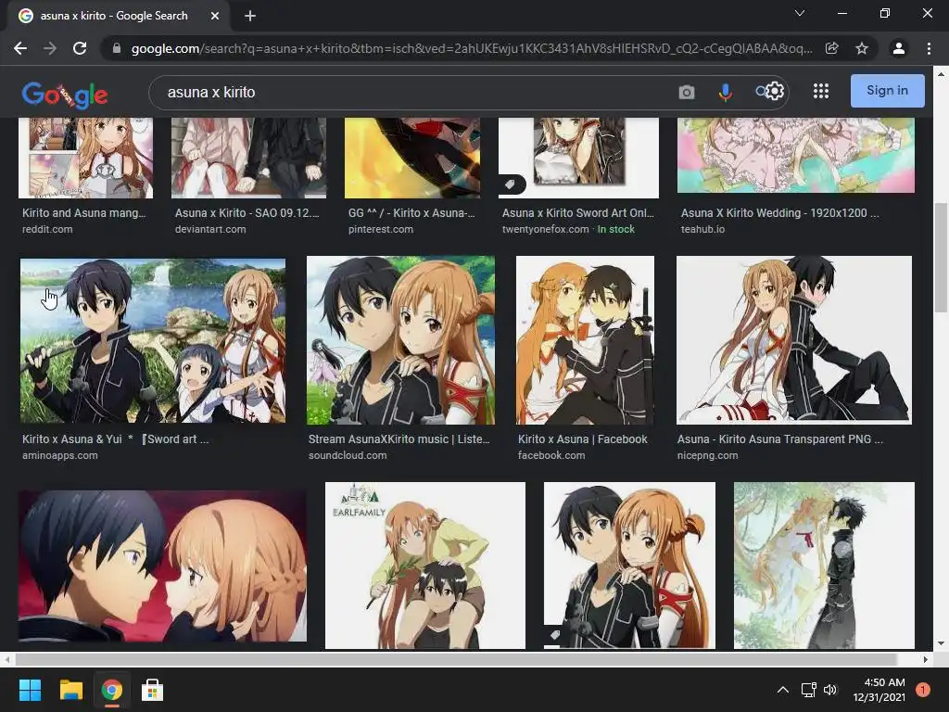Open the Chrome profile icon
Screen dimensions: 949x712
pos(899,48)
